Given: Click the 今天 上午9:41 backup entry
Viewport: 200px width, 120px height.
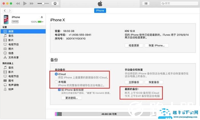Looking at the screenshot, I should [142, 96].
